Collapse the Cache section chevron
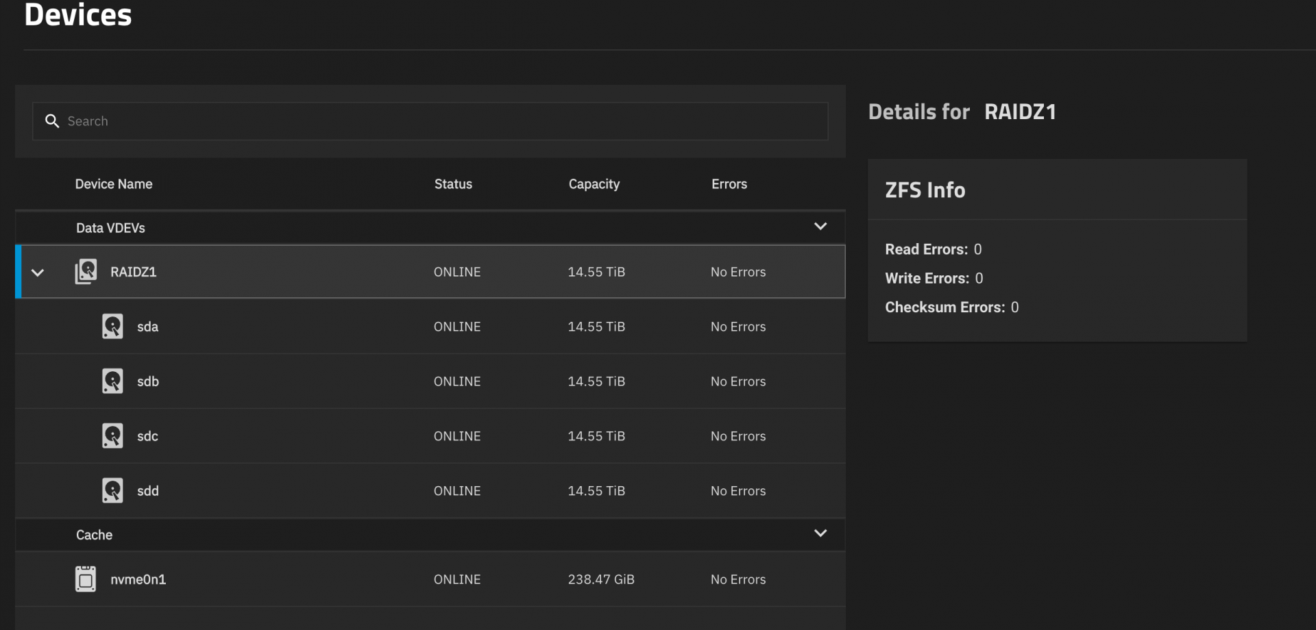Screen dimensions: 1316x630 [x=820, y=533]
